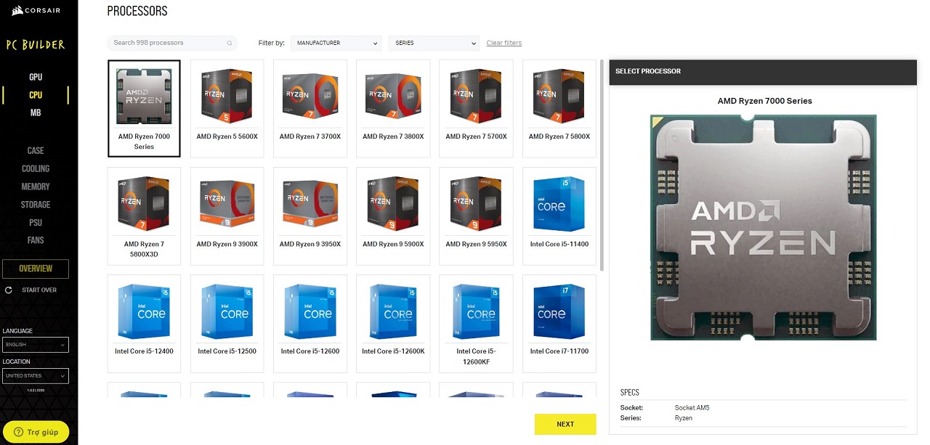Pick the Intel Core i5-11400 processor

pos(559,216)
